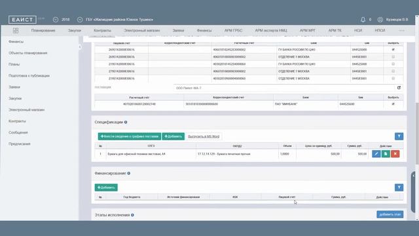Open the side panel tab on the right edge
This screenshot has height=236, width=419.
click(413, 192)
